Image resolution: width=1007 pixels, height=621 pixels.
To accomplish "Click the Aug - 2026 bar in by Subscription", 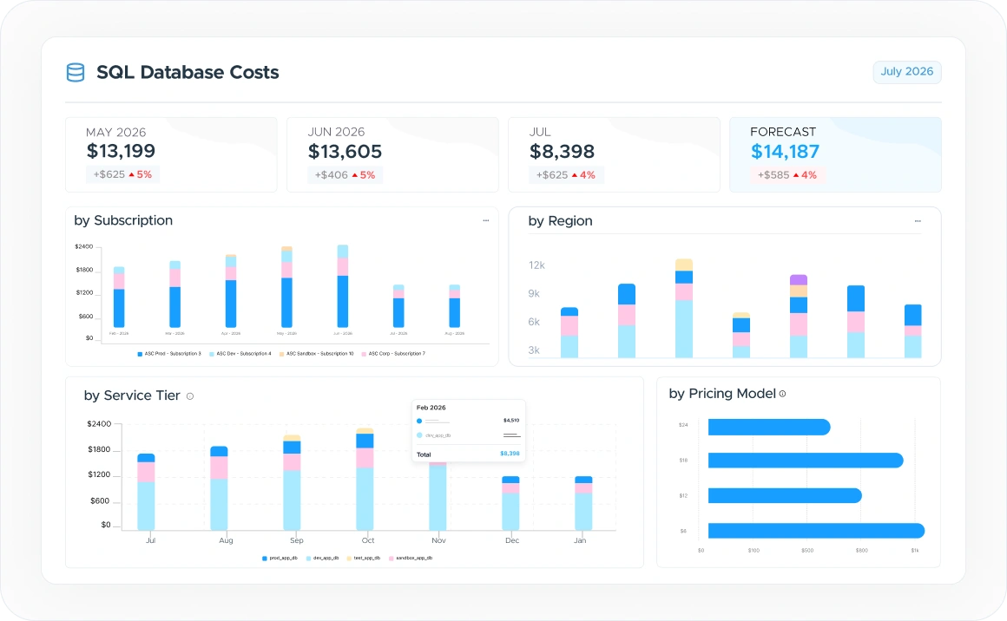I will click(455, 307).
